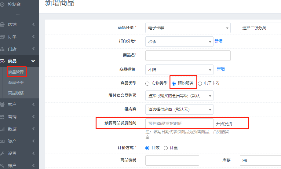
Task: Click the 预售商品发货时间 label
Action: pos(120,123)
